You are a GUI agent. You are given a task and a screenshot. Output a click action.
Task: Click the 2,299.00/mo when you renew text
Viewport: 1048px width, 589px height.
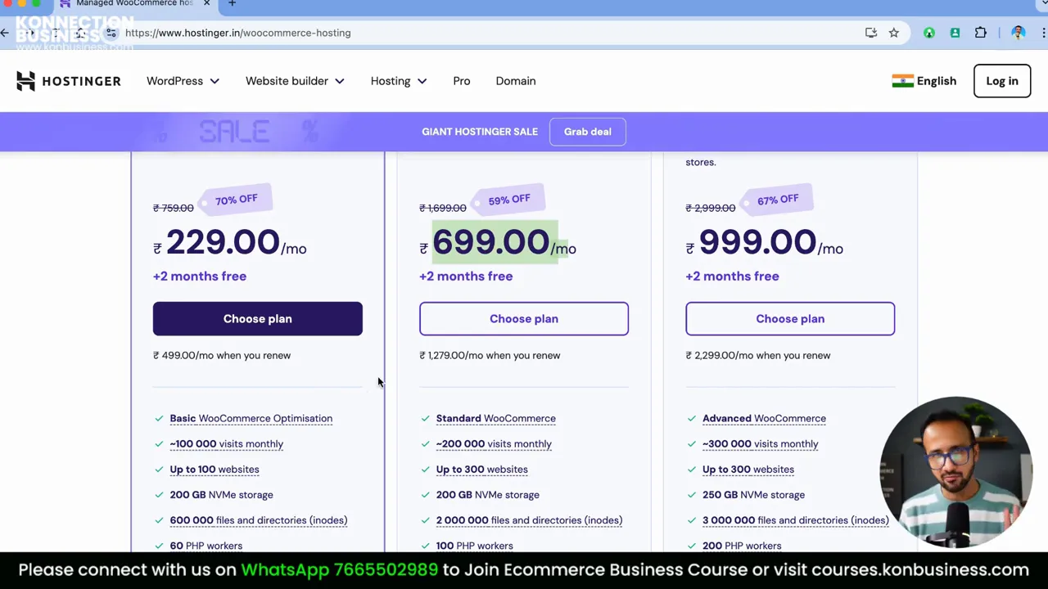tap(758, 355)
